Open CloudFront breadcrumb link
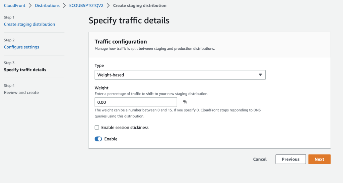The height and width of the screenshot is (183, 343). pos(15,6)
